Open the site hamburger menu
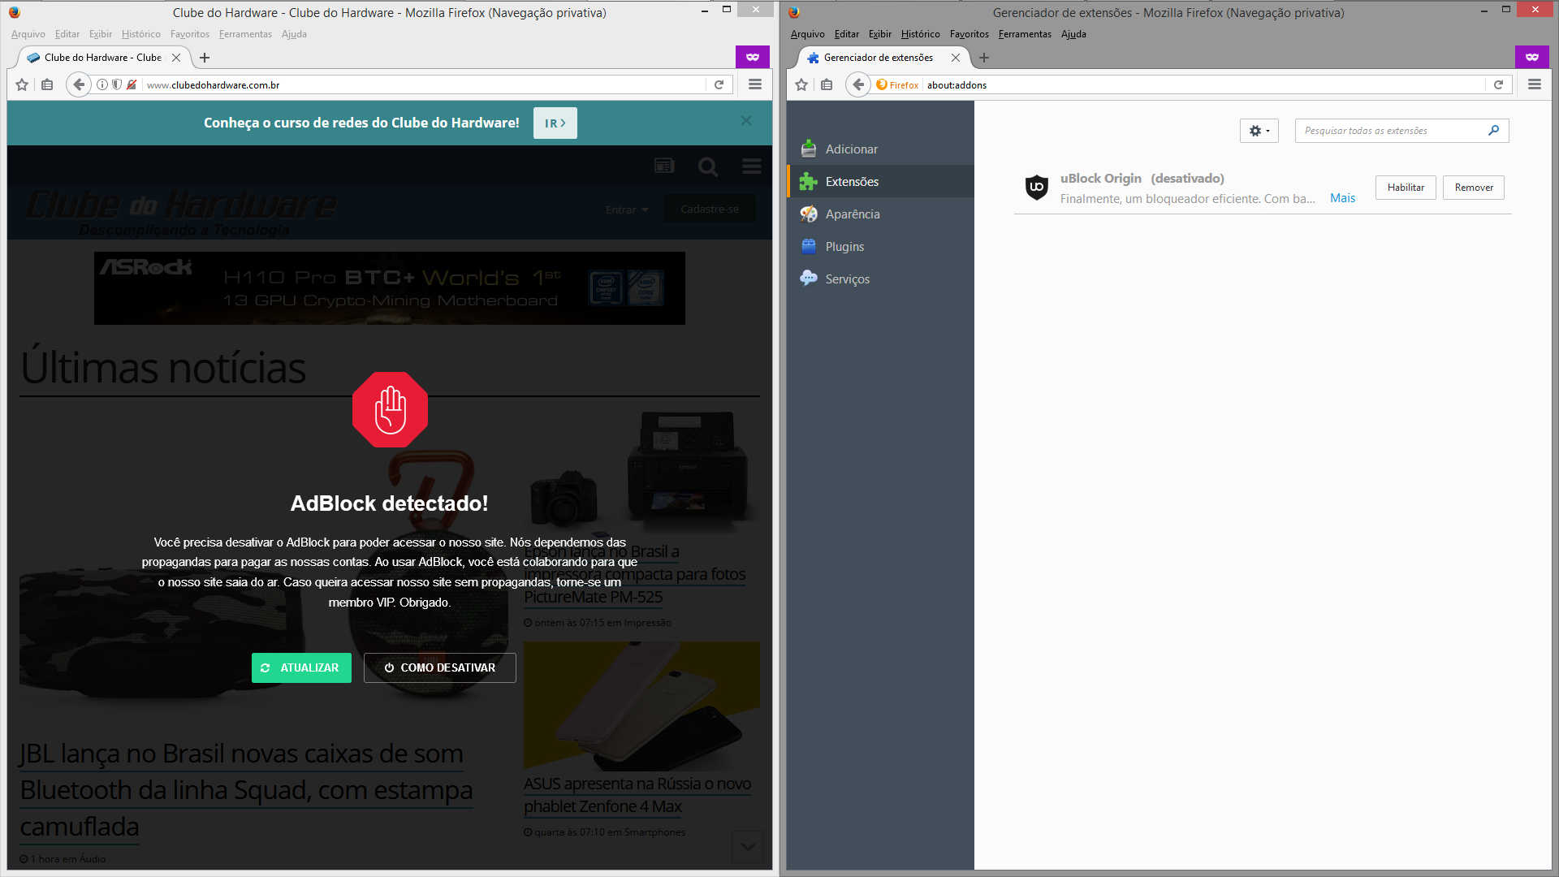This screenshot has width=1559, height=877. pos(752,166)
